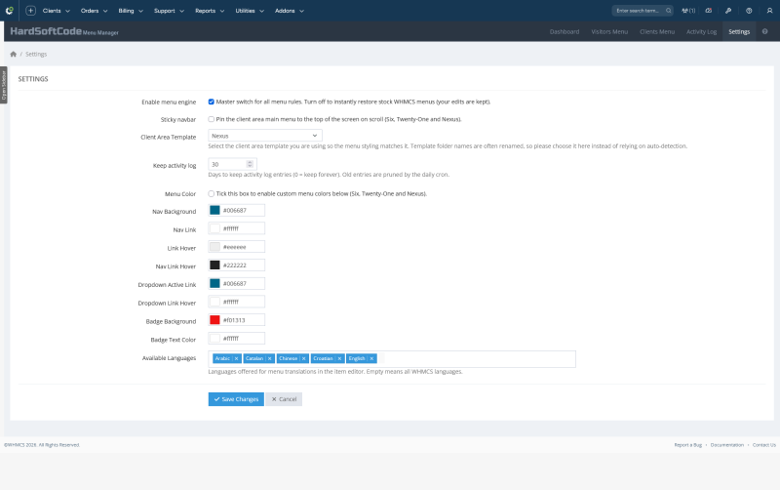The image size is (780, 490).
Task: Expand the Addons menu
Action: tap(290, 11)
